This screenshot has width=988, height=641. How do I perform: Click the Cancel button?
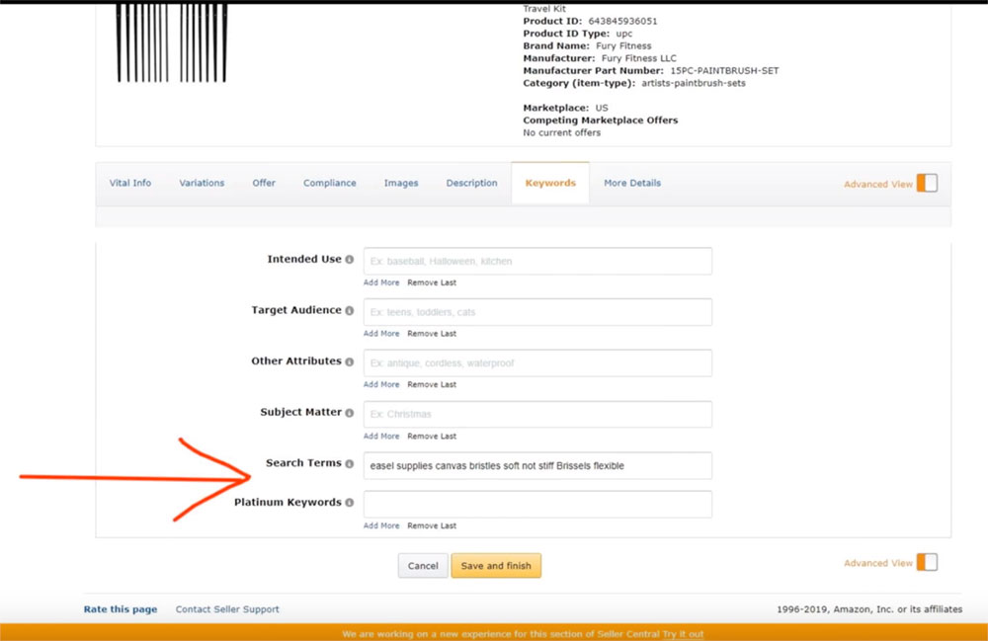[x=423, y=566]
